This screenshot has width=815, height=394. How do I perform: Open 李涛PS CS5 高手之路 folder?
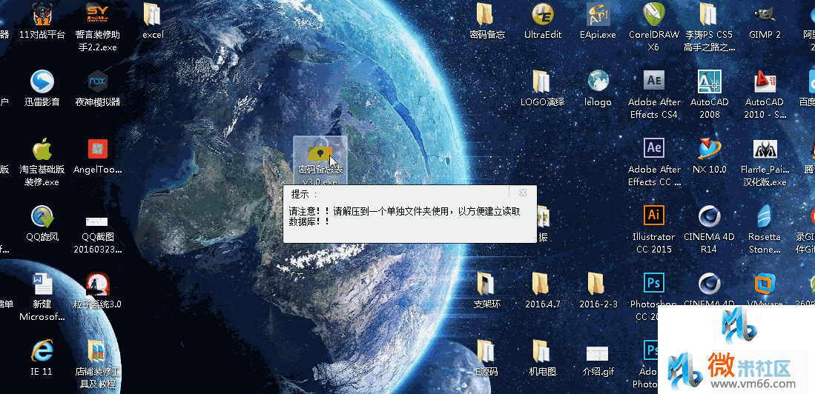click(710, 27)
